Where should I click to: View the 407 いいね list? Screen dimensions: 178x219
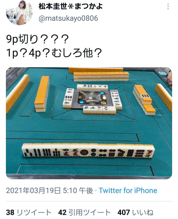(135, 212)
